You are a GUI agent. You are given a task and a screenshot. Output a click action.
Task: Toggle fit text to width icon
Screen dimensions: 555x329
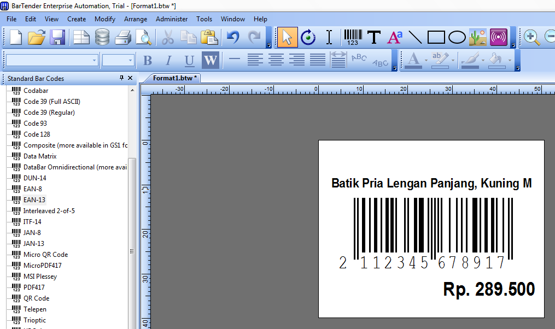pos(338,60)
